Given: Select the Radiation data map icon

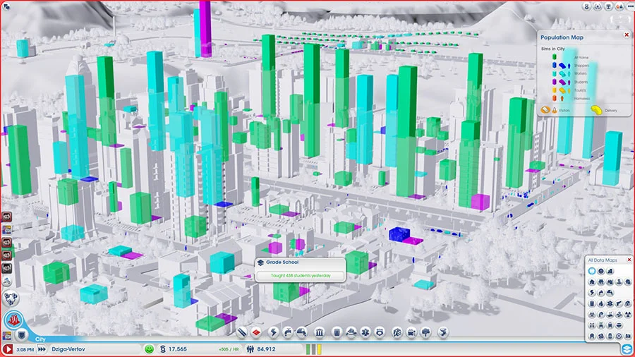Looking at the screenshot, I should pos(628,315).
